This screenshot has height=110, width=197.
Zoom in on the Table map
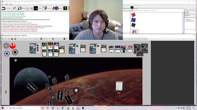click(x=3, y=39)
